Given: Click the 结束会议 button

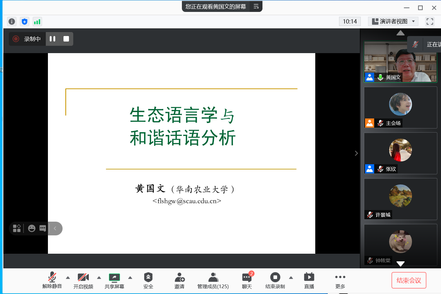Looking at the screenshot, I should tap(409, 280).
